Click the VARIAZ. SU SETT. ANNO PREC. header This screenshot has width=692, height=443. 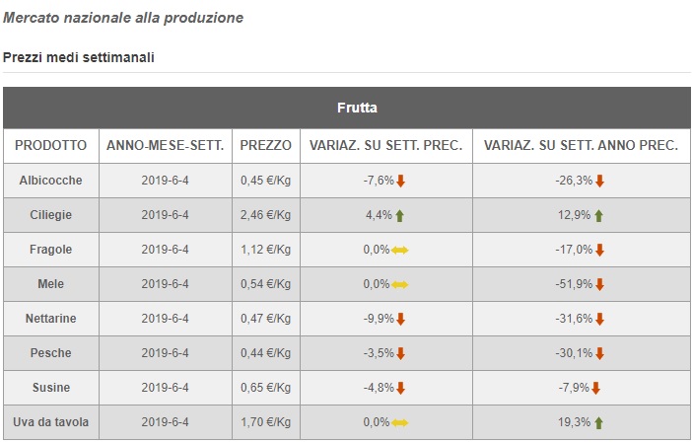[x=581, y=145]
